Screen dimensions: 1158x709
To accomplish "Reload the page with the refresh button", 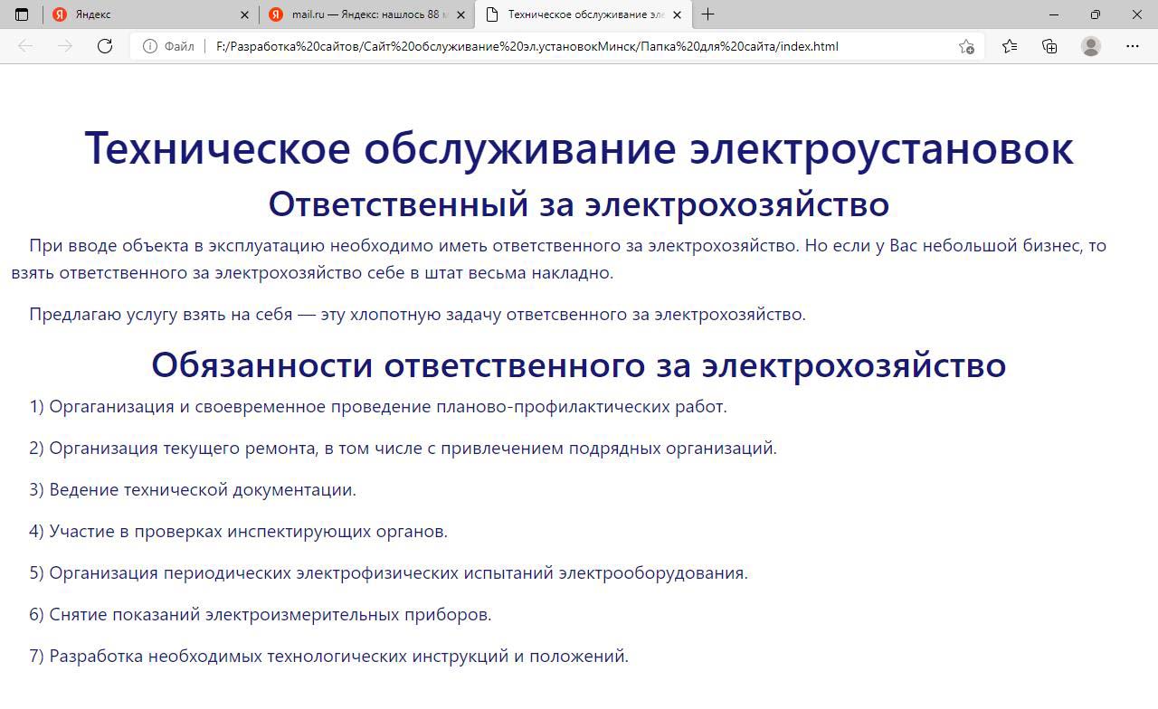I will point(105,46).
